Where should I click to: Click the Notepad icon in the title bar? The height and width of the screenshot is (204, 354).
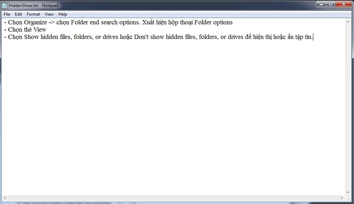4,6
